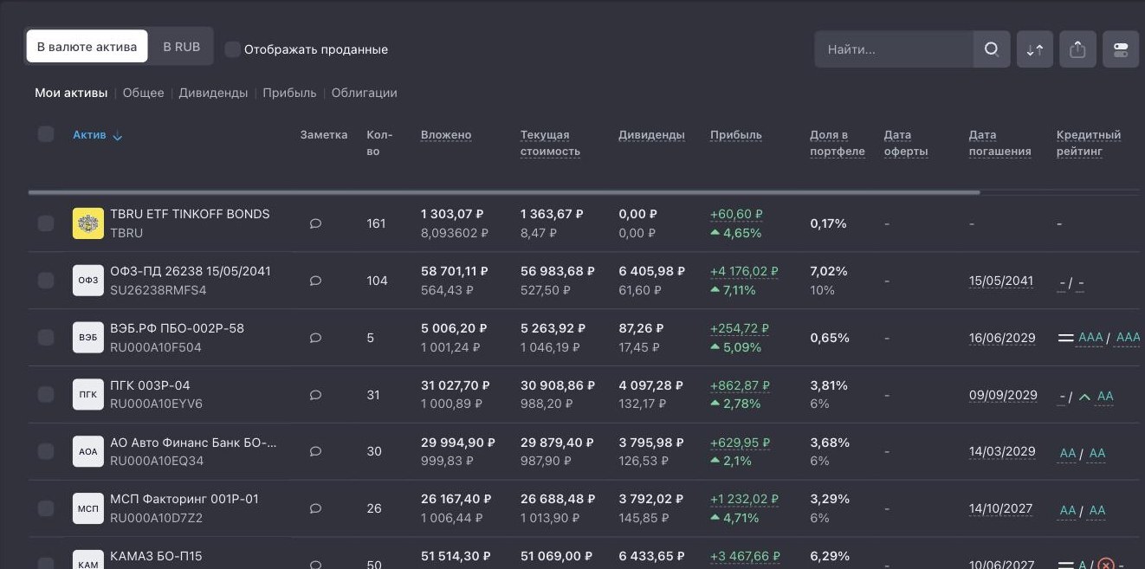Viewport: 1145px width, 569px height.
Task: Click the ПГК asset logo
Action: pos(88,395)
